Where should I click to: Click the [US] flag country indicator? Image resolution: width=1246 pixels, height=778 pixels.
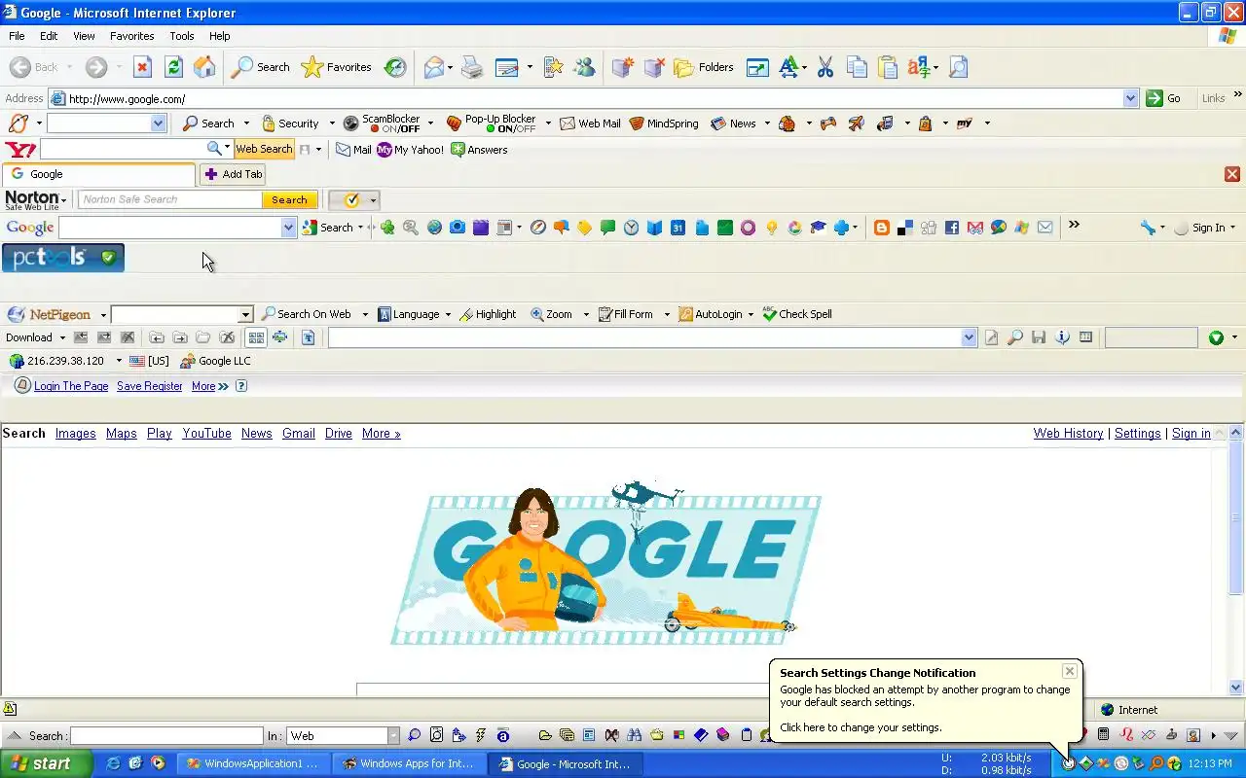149,361
